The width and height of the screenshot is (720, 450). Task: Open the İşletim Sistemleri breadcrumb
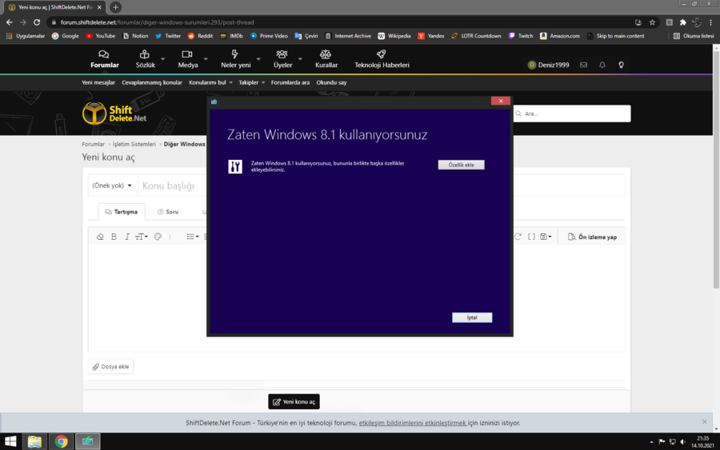click(134, 144)
